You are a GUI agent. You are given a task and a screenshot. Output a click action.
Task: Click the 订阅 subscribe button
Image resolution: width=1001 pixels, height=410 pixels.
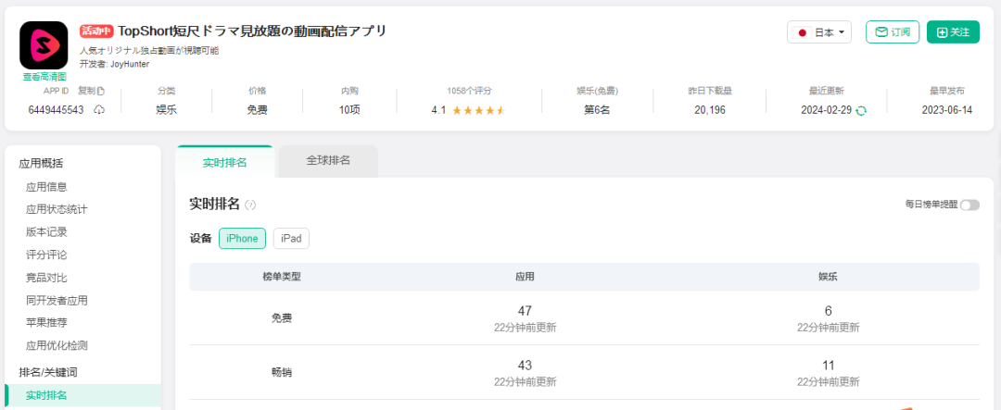(x=892, y=32)
